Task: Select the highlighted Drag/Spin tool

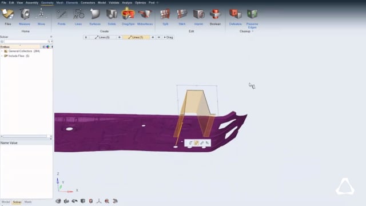Action: [128, 17]
